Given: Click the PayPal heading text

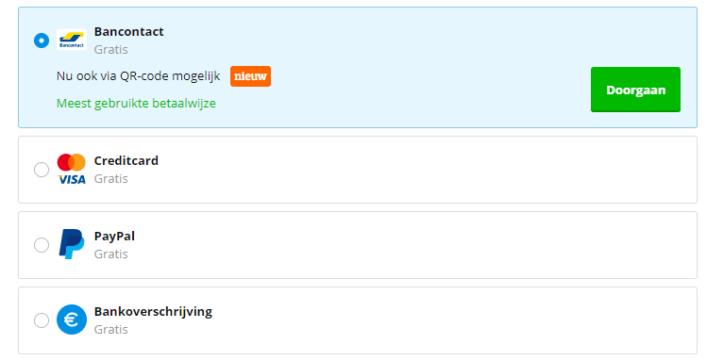Looking at the screenshot, I should tap(114, 237).
